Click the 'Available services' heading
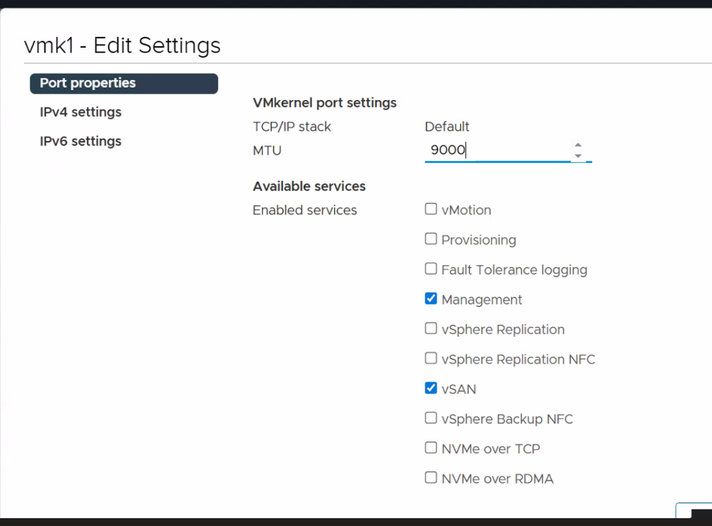 point(309,186)
